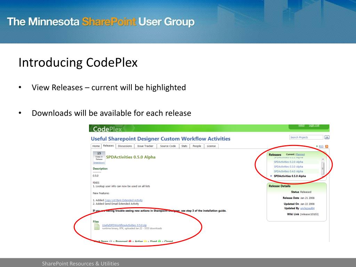
Task: Click the project title Useful Sharepoint Designer Custom Workflow Activities
Action: click(161, 139)
